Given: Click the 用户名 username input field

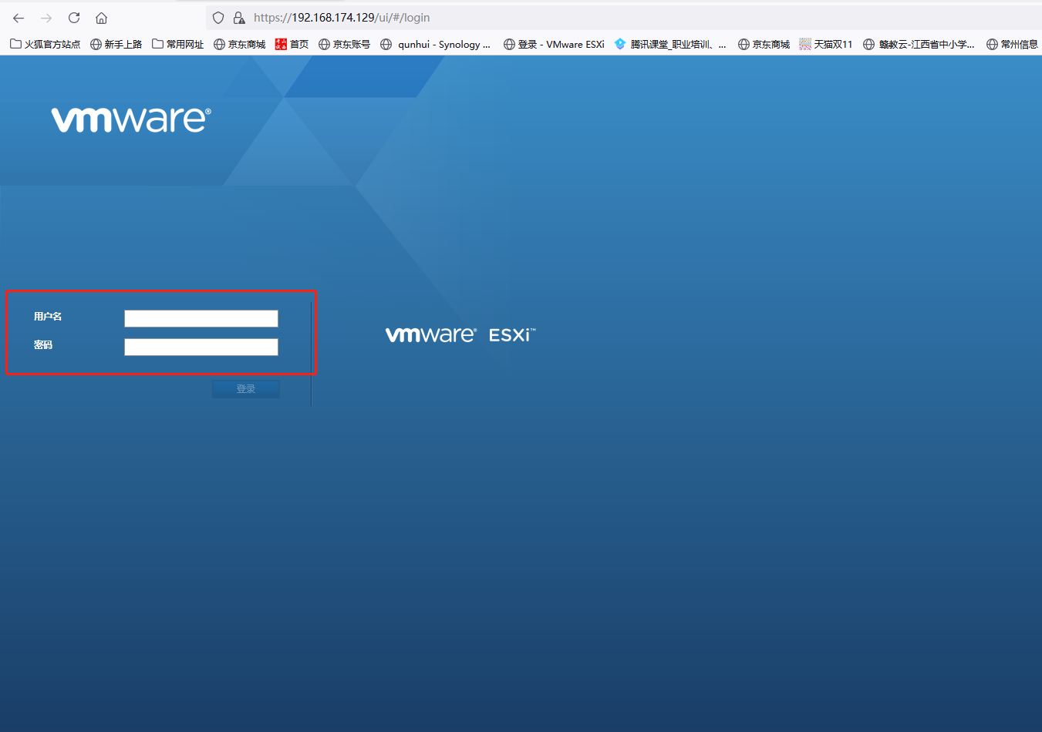Looking at the screenshot, I should click(201, 318).
